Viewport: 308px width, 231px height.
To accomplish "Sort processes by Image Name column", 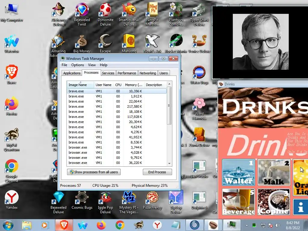I will tap(80, 85).
